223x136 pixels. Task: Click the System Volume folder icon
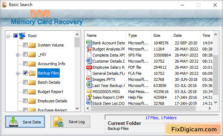[x=32, y=45]
